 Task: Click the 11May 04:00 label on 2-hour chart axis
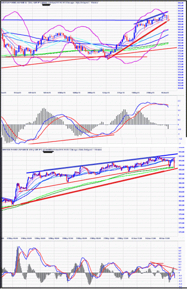point(27,238)
